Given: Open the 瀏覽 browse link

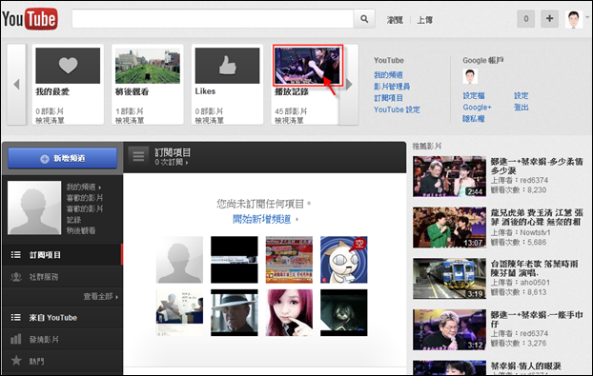Looking at the screenshot, I should click(x=395, y=20).
